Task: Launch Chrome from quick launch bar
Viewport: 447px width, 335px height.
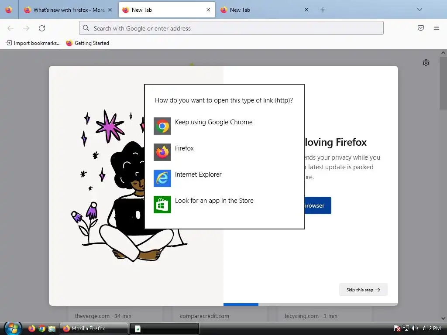Action: tap(42, 328)
